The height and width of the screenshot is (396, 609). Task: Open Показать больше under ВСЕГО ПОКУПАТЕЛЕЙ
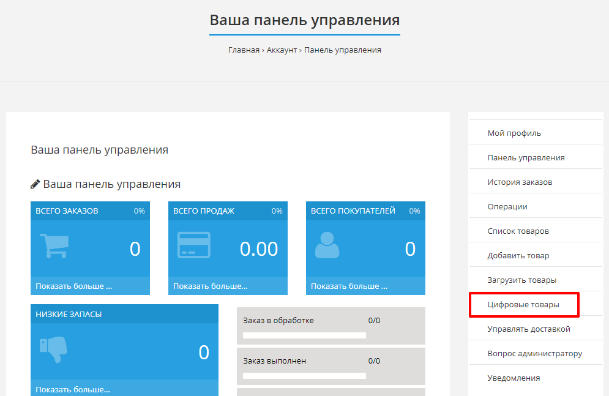(x=349, y=286)
